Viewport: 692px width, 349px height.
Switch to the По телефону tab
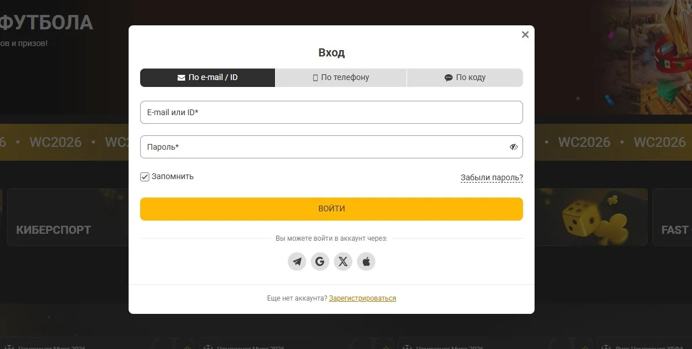click(341, 78)
